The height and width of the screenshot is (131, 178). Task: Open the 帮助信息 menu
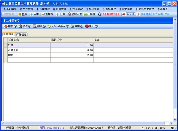click(x=126, y=9)
